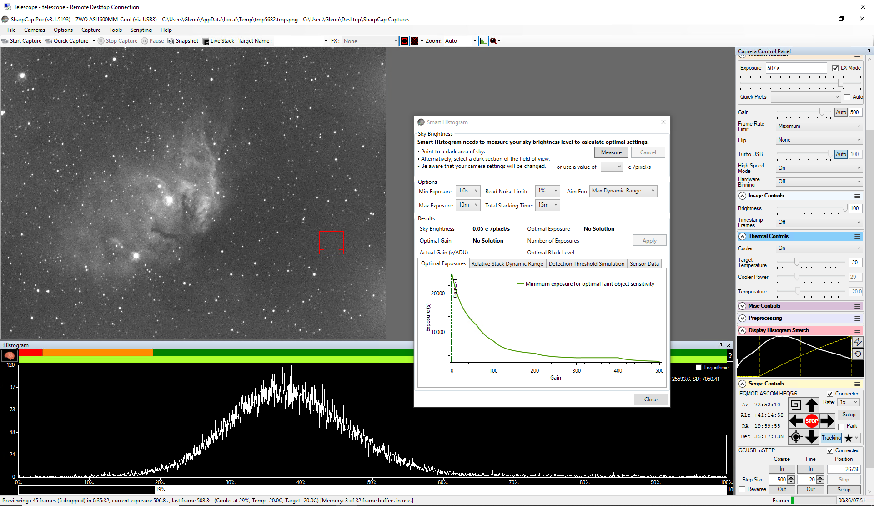Open the Live Stack tool
The width and height of the screenshot is (874, 506).
219,41
